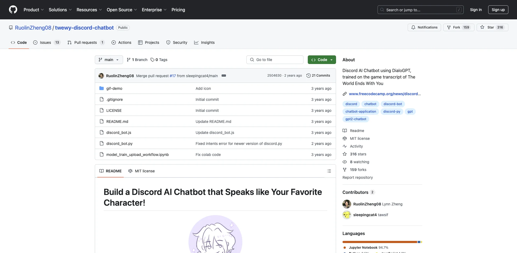Expand commit message ellipsis button
The image size is (517, 253).
point(224,76)
